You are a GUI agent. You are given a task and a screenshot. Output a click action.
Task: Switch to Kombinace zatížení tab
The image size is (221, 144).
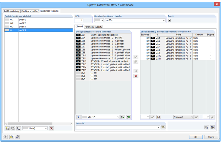pyautogui.click(x=30, y=11)
